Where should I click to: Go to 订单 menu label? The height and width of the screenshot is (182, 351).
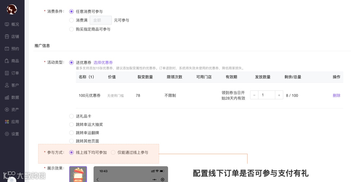click(15, 73)
